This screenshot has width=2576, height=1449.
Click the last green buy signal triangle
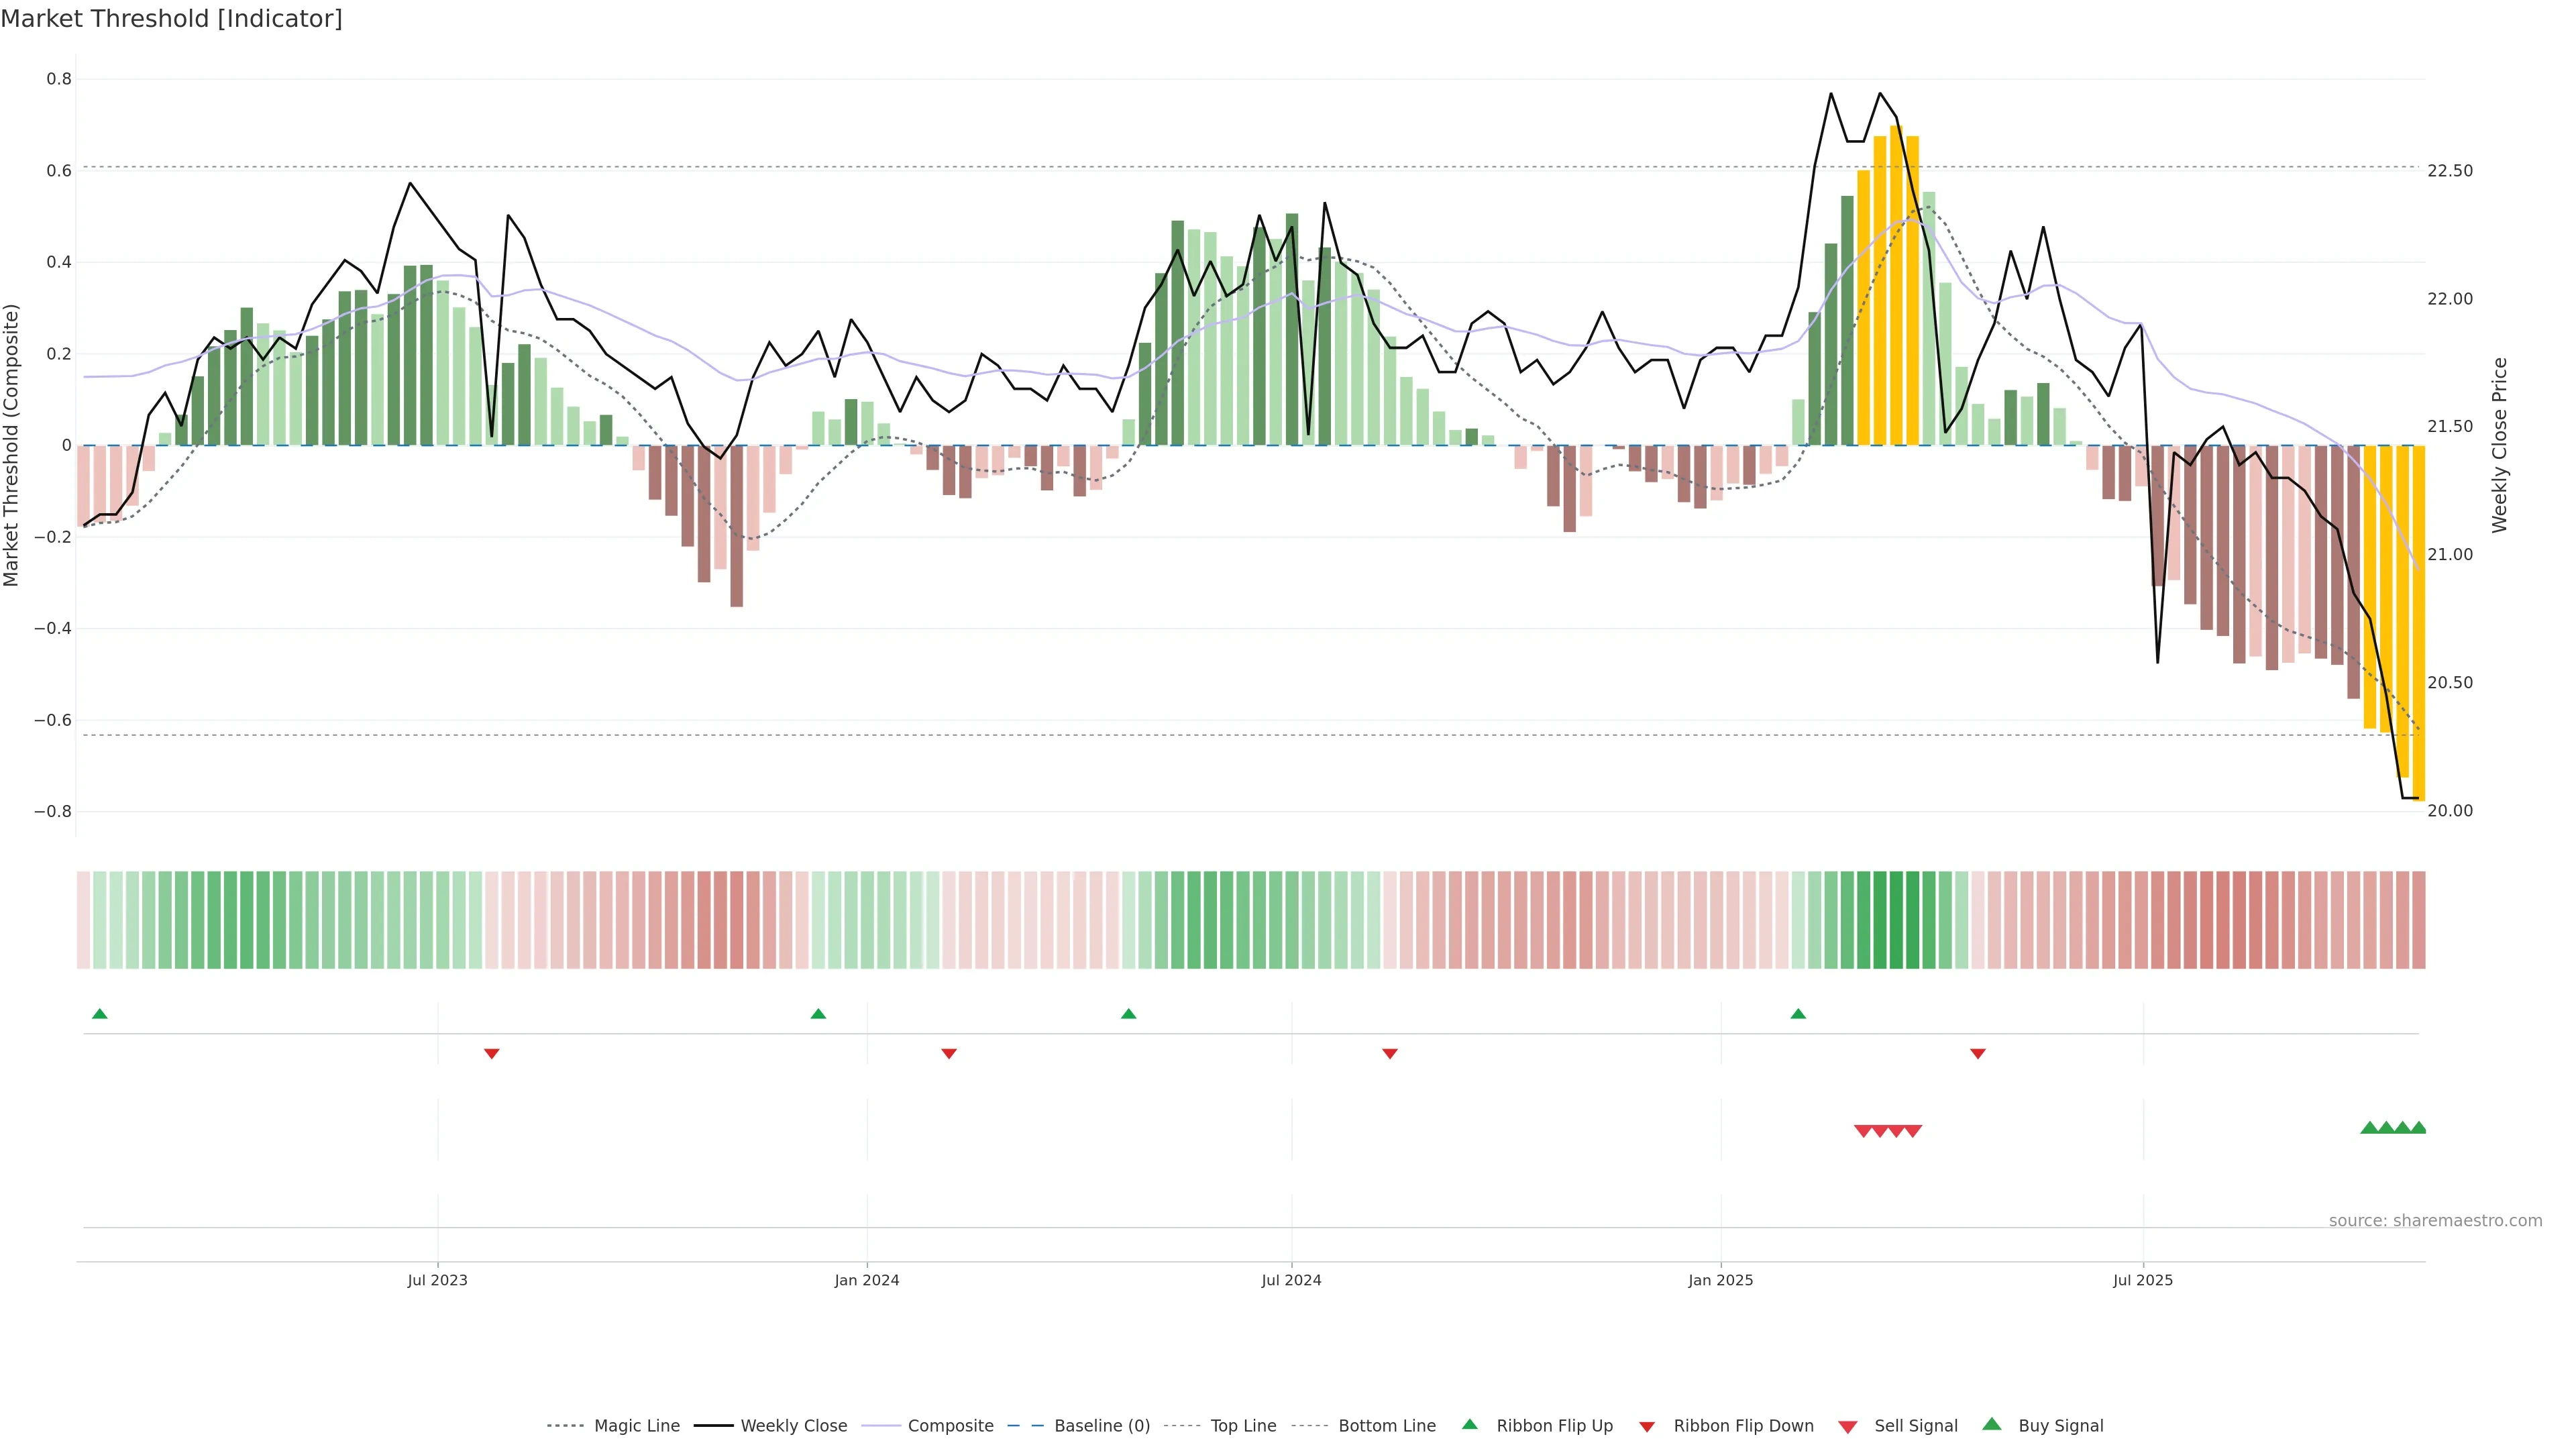pyautogui.click(x=2418, y=1128)
